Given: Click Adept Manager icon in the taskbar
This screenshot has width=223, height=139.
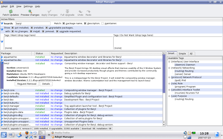Looking at the screenshot, I should (x=53, y=137).
